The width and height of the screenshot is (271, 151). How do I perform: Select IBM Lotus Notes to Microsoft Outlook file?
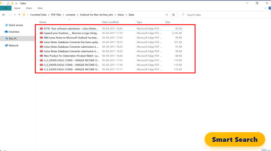(111, 38)
